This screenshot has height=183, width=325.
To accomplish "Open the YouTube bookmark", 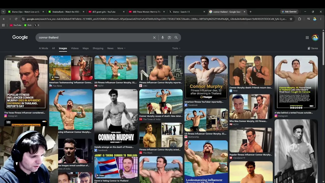I will tap(15, 25).
